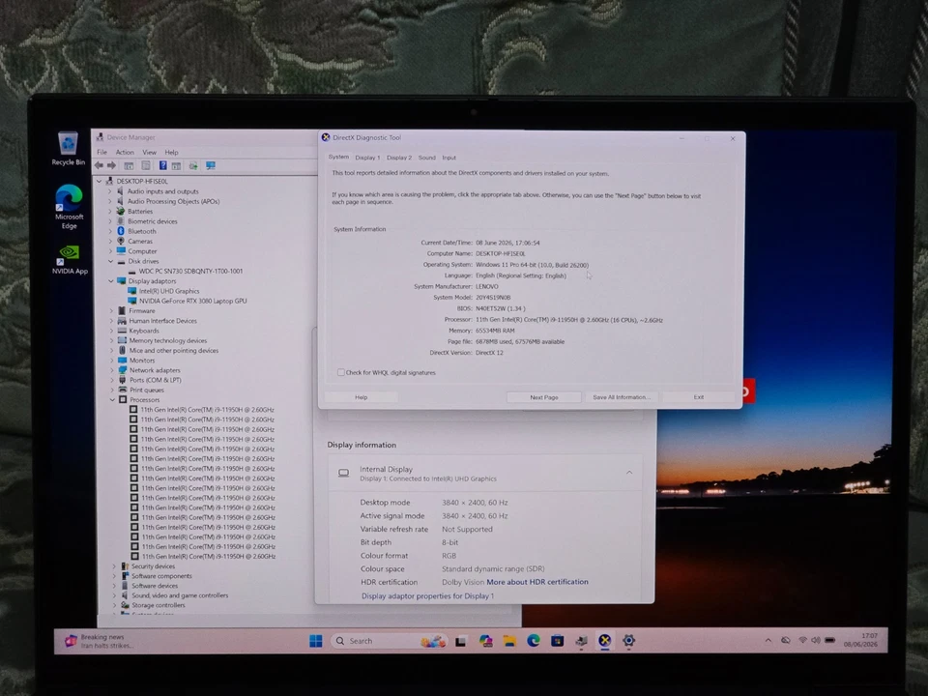The width and height of the screenshot is (928, 696).
Task: Click Scan for hardware changes monitor icon
Action: click(x=210, y=165)
